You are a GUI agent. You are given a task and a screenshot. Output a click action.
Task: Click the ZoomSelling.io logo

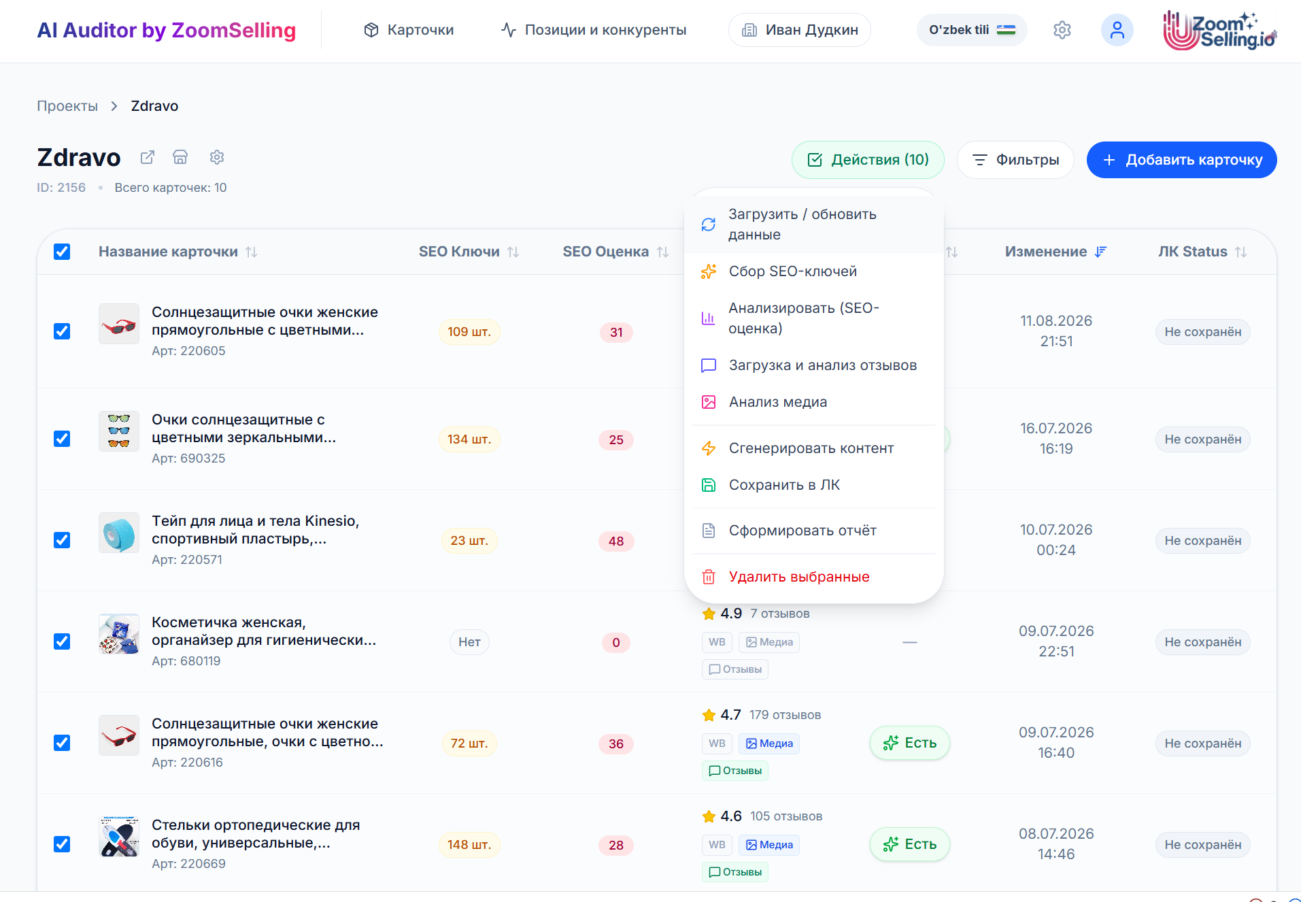[1220, 31]
